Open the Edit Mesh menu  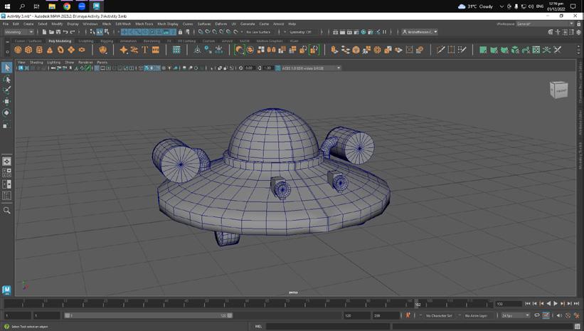point(123,23)
